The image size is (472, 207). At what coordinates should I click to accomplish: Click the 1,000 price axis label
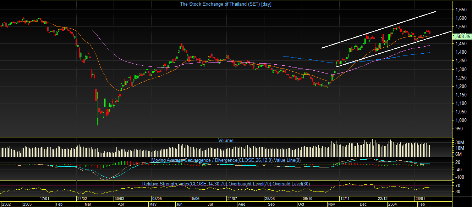[461, 120]
